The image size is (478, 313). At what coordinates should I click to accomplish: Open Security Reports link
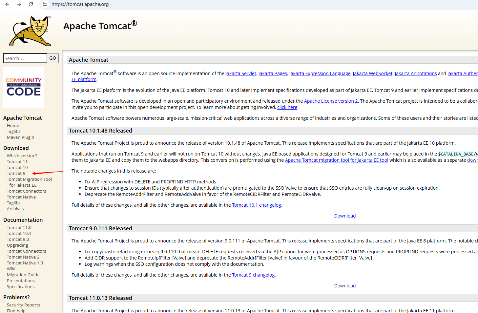(x=24, y=305)
